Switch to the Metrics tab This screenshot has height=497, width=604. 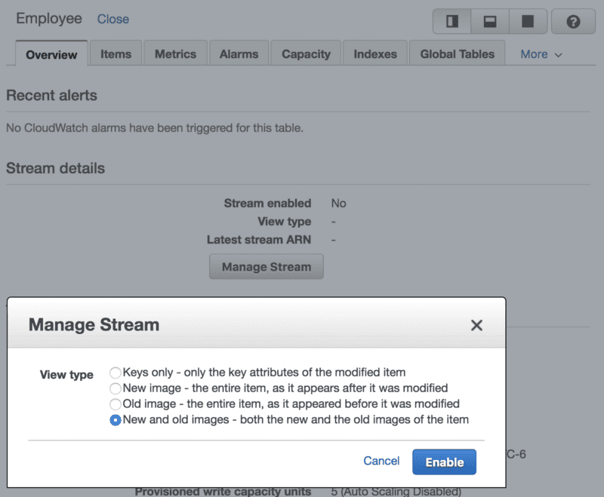click(175, 54)
